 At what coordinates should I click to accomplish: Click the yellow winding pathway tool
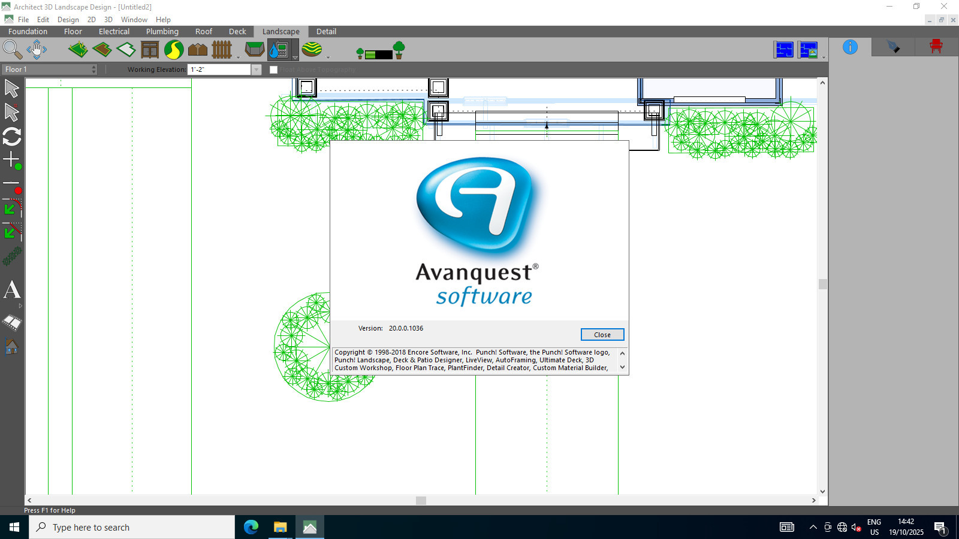click(174, 49)
